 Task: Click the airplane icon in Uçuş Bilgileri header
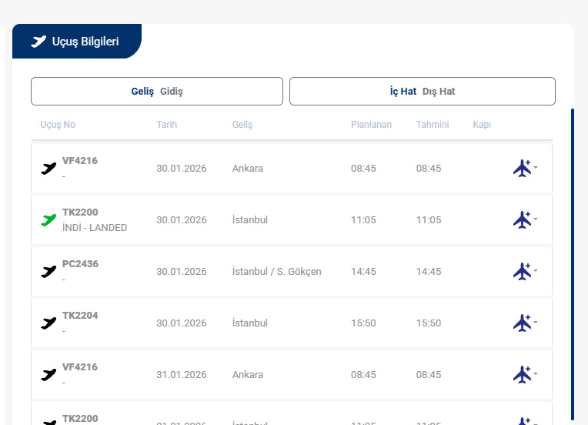click(x=38, y=42)
